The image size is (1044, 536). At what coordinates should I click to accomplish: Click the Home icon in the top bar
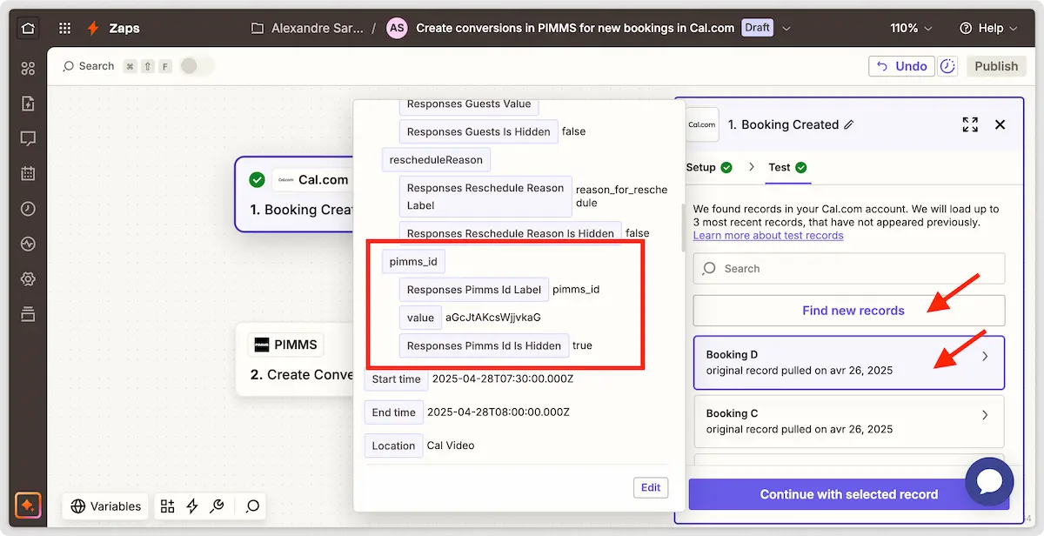pyautogui.click(x=28, y=28)
